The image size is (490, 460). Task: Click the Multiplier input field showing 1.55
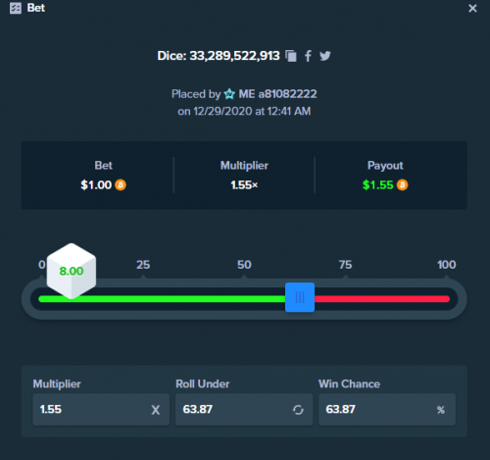click(x=101, y=410)
